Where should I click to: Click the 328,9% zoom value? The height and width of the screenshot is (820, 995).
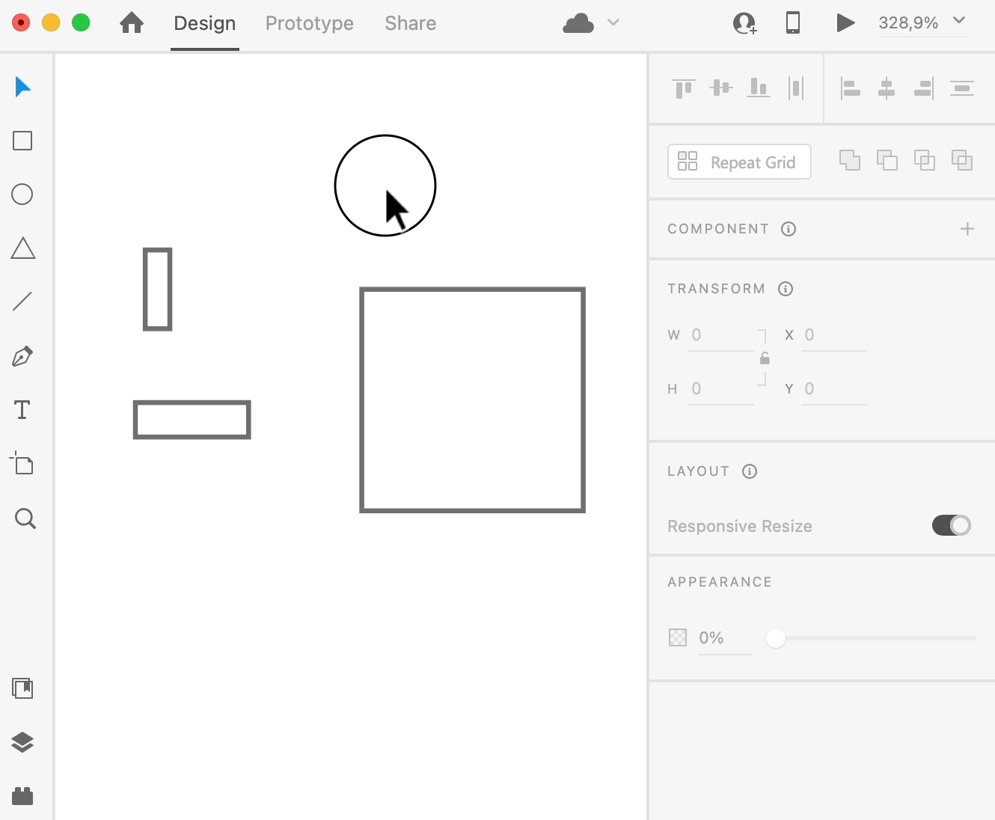click(x=908, y=23)
